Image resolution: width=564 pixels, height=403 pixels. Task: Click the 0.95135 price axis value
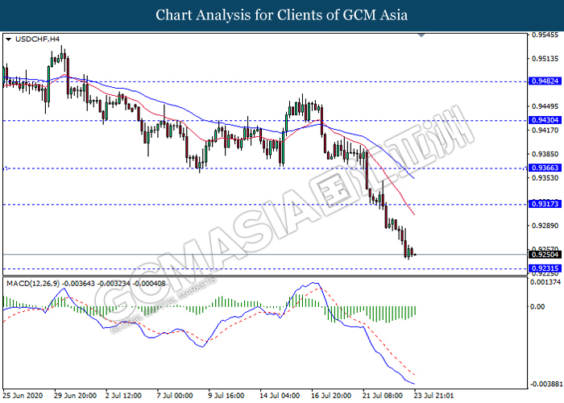coord(545,59)
